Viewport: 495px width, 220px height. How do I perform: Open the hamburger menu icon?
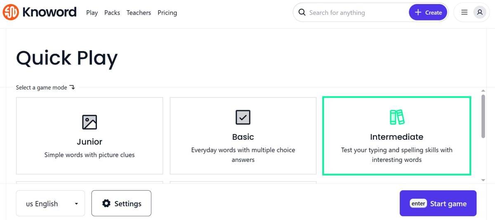coord(464,12)
